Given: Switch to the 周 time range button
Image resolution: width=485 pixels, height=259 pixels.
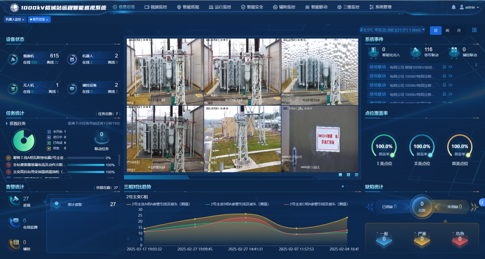Looking at the screenshot, I should (x=447, y=31).
